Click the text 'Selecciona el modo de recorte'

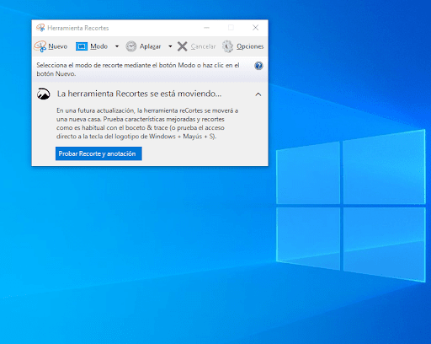tap(80, 65)
